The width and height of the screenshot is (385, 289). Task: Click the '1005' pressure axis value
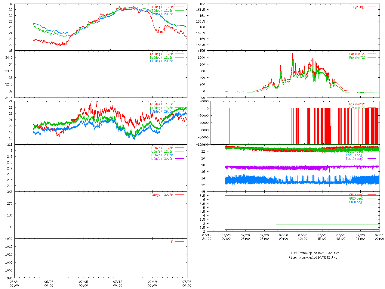tap(9, 263)
